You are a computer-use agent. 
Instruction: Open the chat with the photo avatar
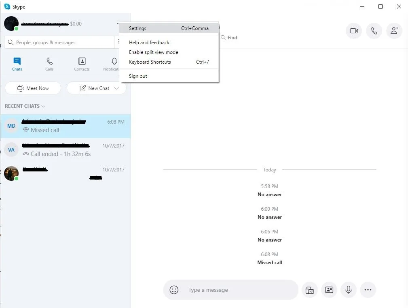click(x=66, y=173)
